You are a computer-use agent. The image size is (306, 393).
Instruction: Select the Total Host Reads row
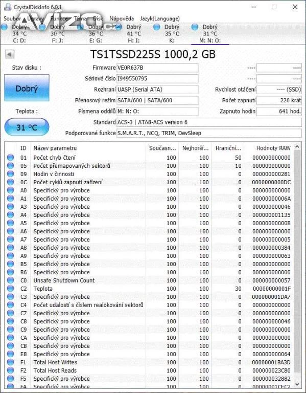pyautogui.click(x=149, y=370)
